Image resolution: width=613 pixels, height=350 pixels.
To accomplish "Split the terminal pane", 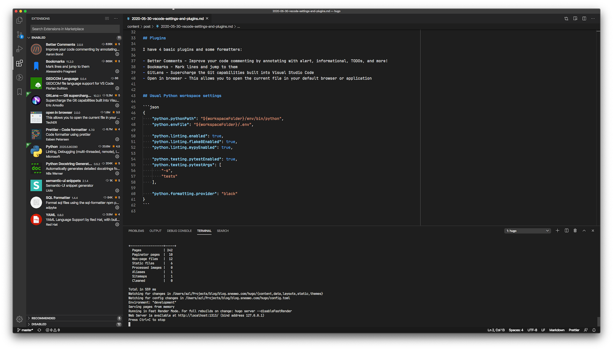I will 566,230.
